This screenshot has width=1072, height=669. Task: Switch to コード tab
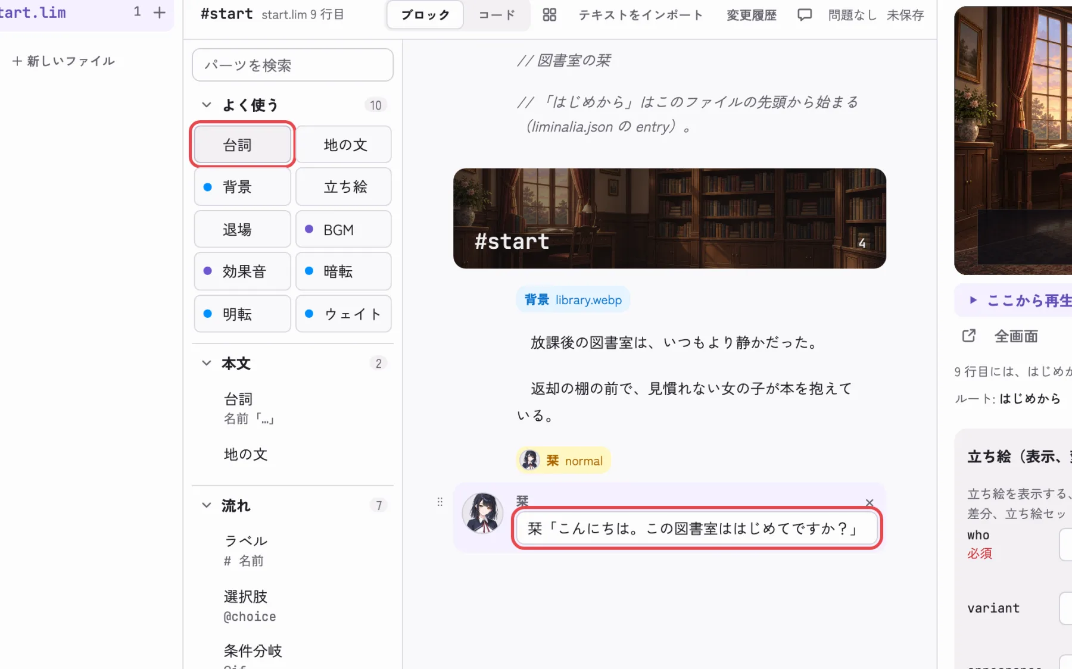(497, 15)
